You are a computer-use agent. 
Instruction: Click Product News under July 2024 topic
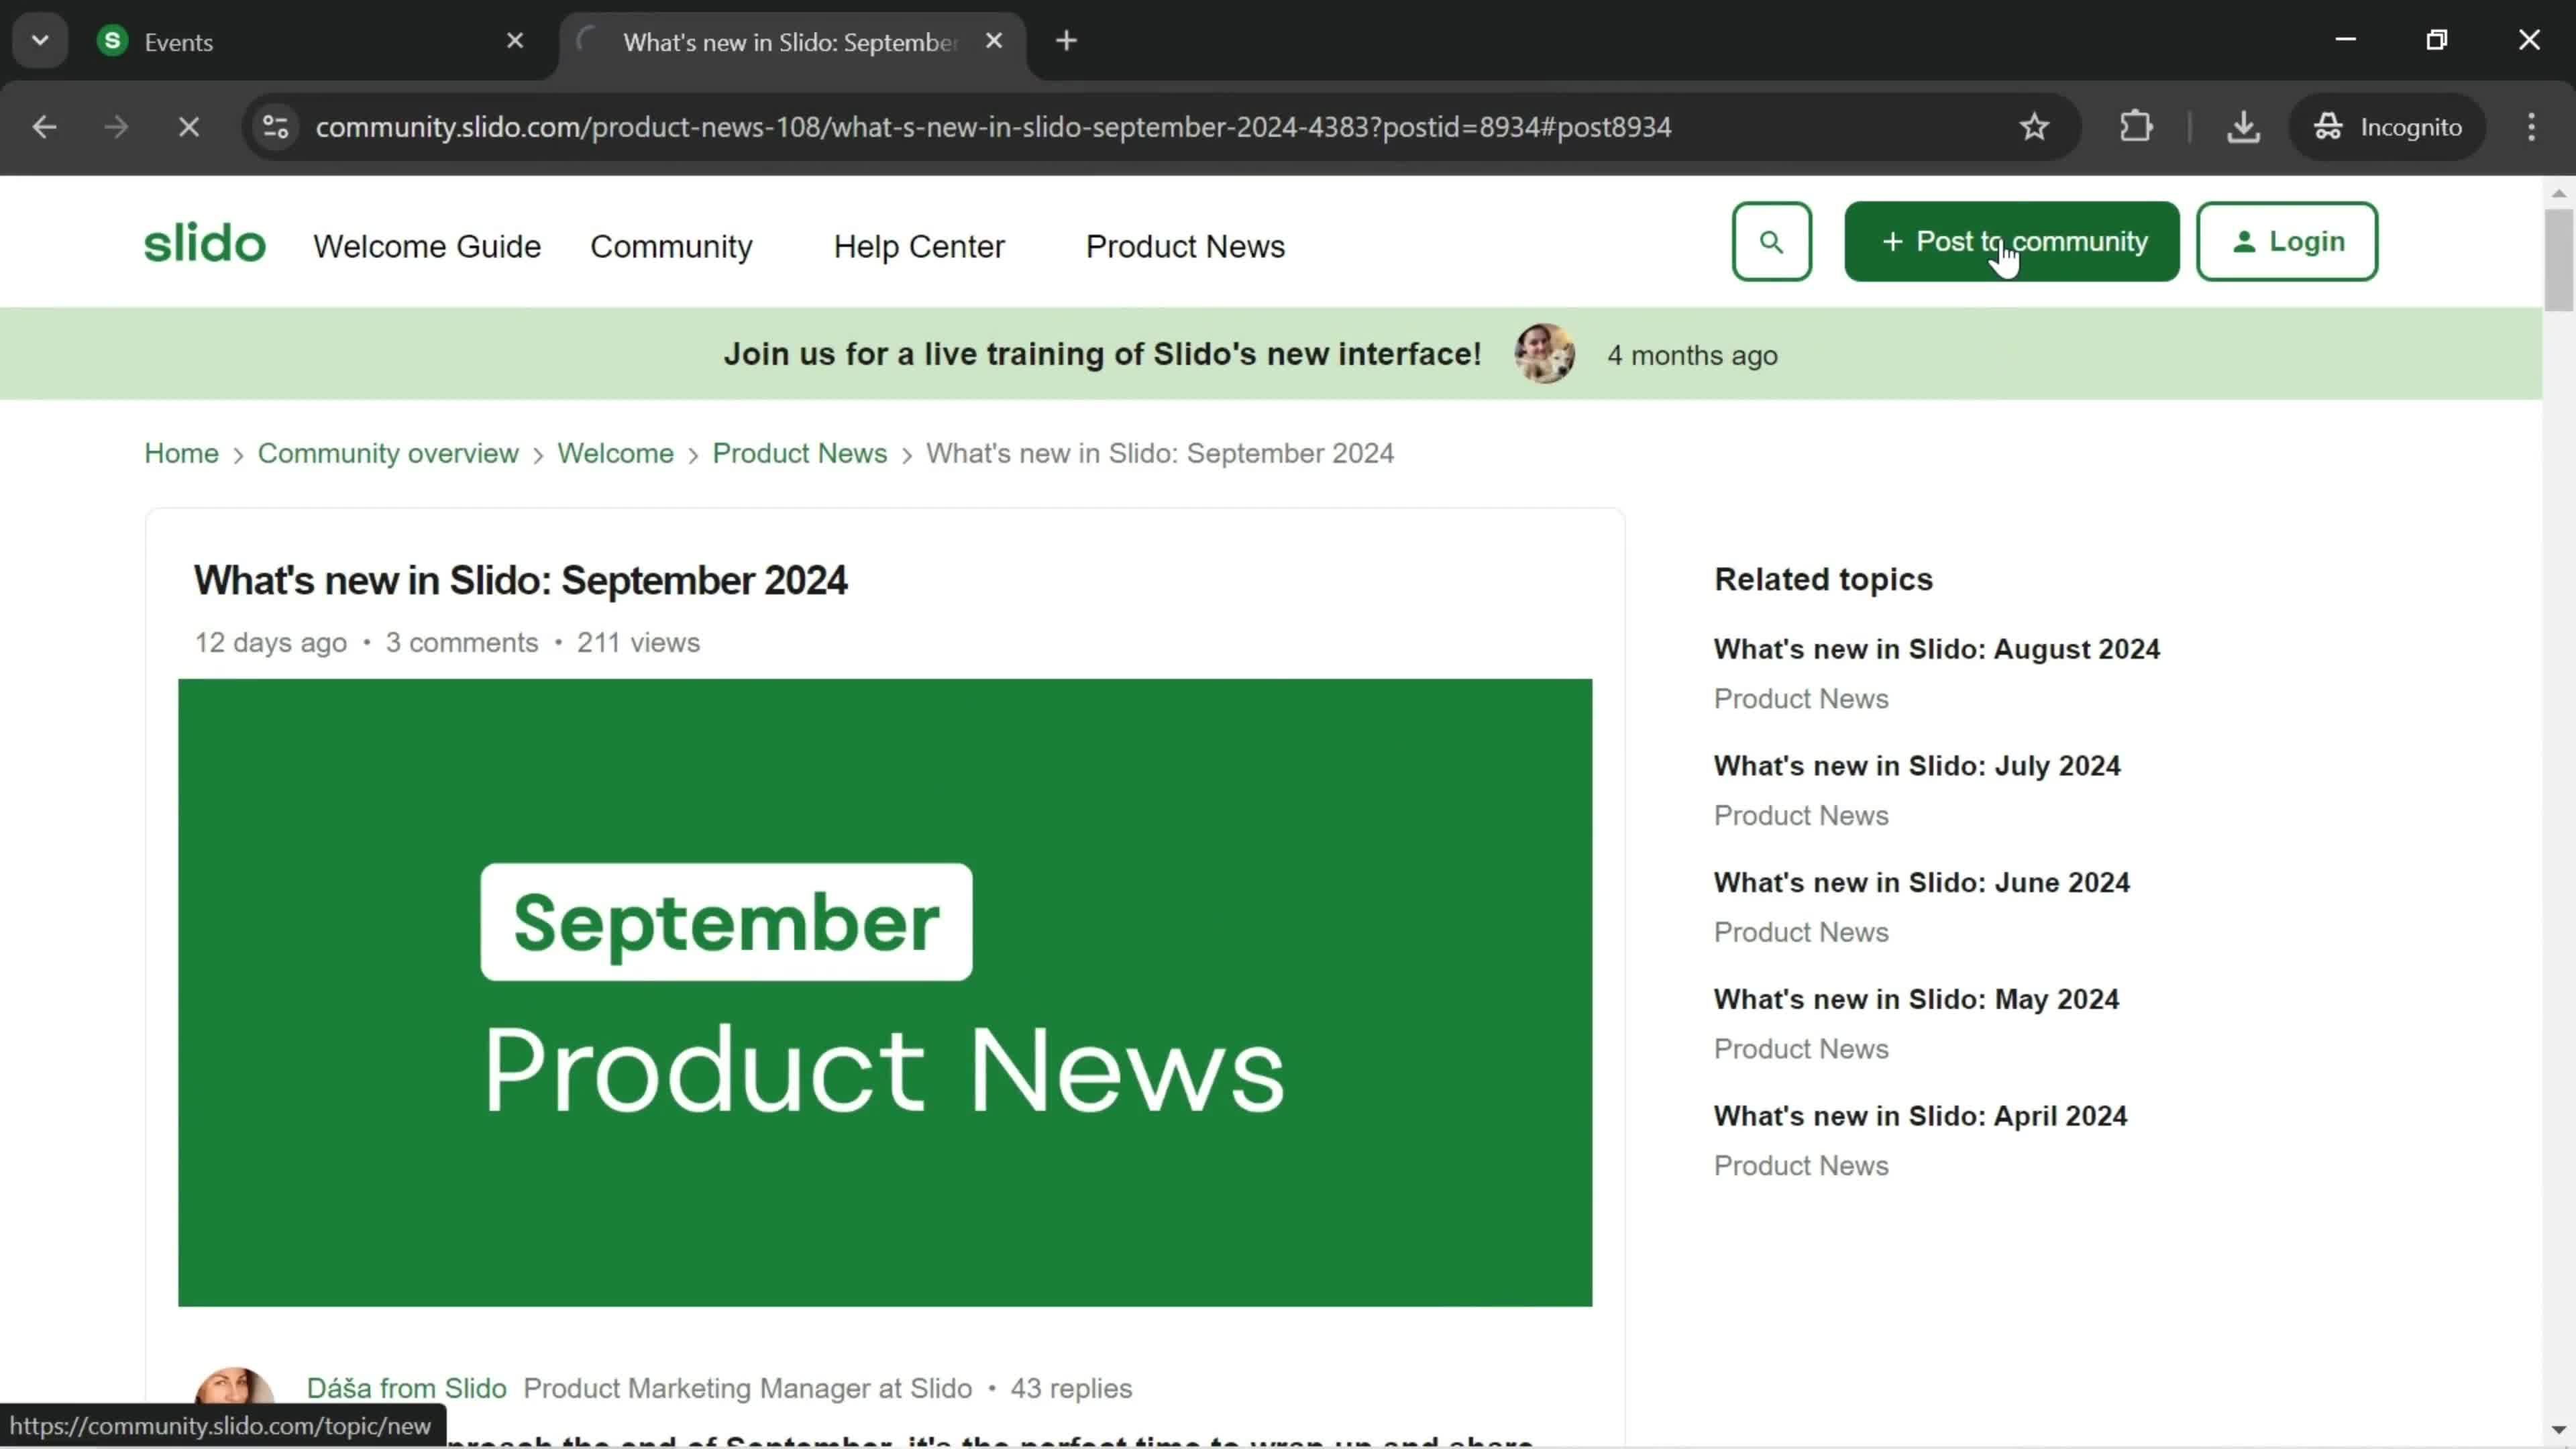pyautogui.click(x=1801, y=815)
